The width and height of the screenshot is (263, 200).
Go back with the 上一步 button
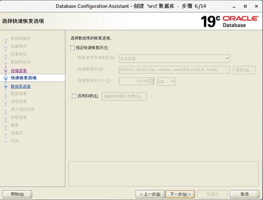(150, 194)
